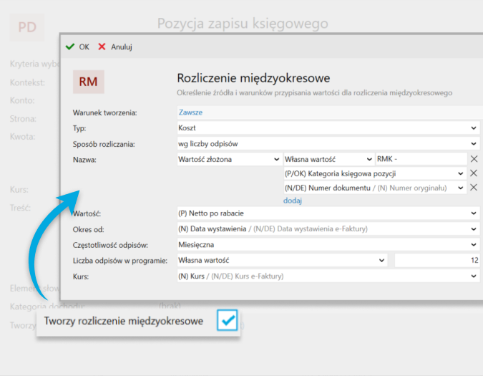
Task: Open the Kurs dropdown
Action: (328, 276)
